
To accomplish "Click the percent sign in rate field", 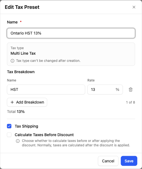I will [117, 89].
